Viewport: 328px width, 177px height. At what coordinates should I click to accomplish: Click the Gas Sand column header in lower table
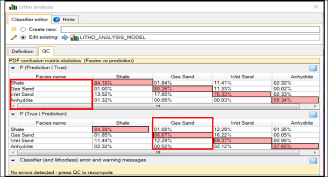point(183,123)
